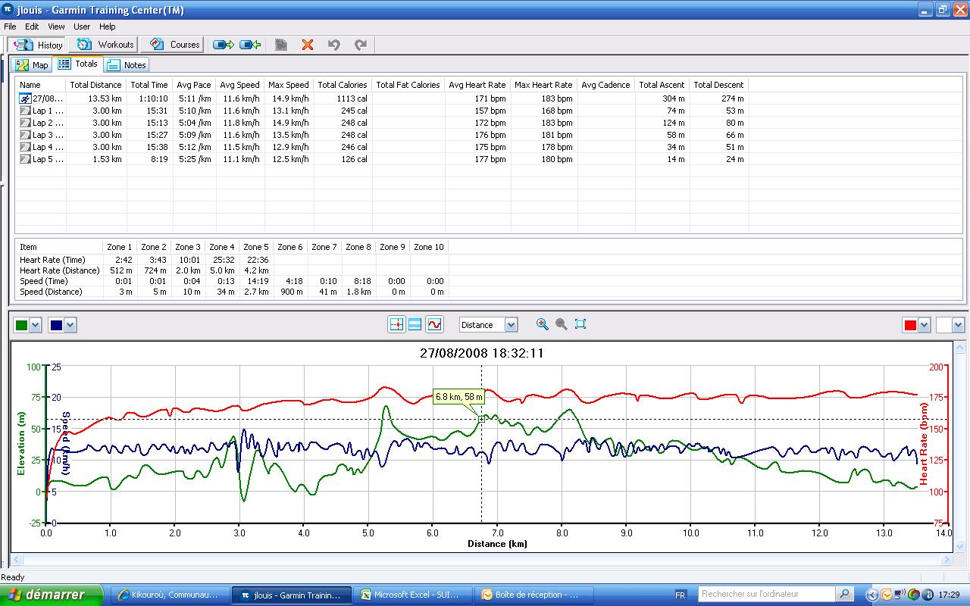Screen dimensions: 970x606
Task: Click the Lap 3 row icon
Action: [25, 135]
